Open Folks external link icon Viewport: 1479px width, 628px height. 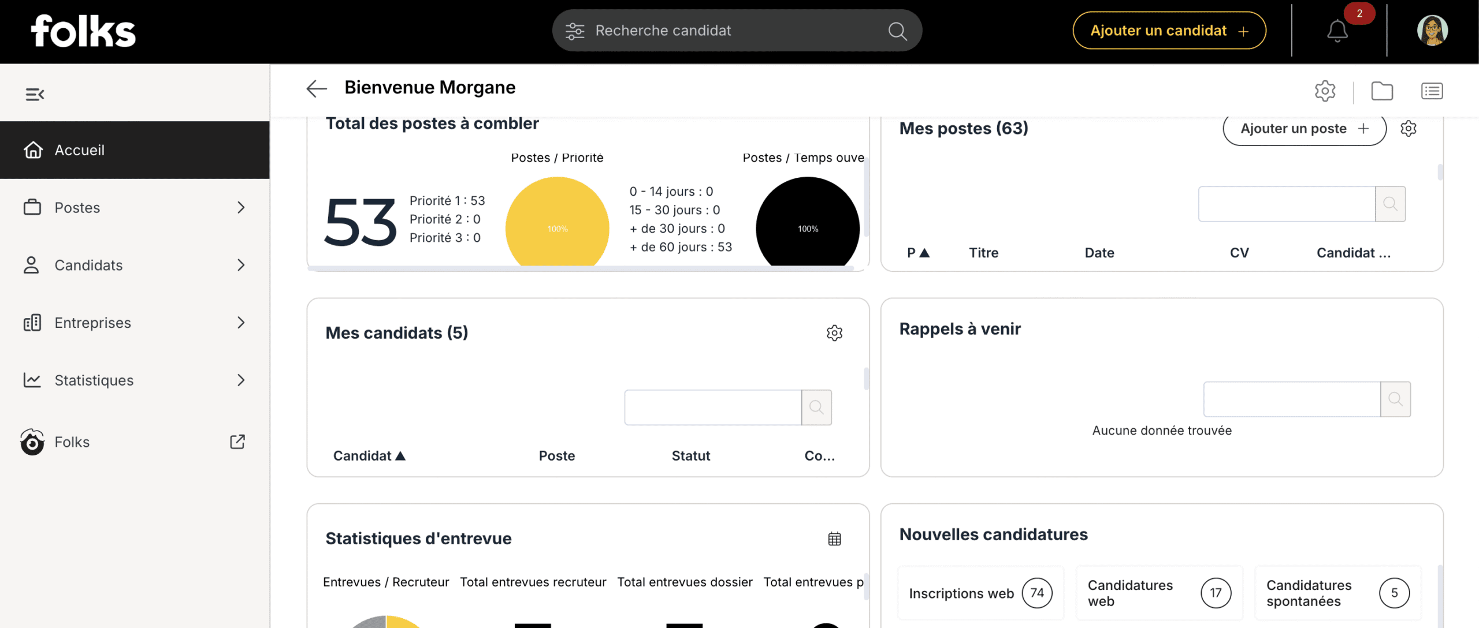237,442
